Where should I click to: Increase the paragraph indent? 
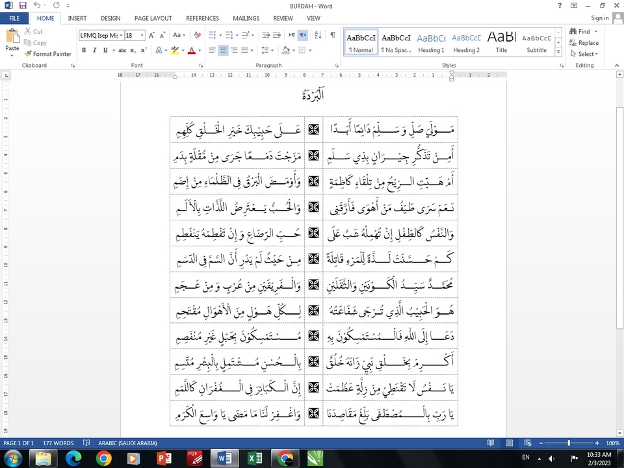pos(277,35)
